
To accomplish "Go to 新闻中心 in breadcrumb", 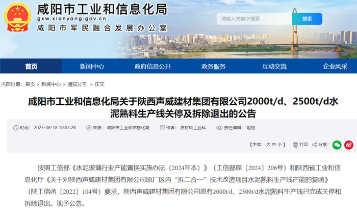I will [x=51, y=84].
